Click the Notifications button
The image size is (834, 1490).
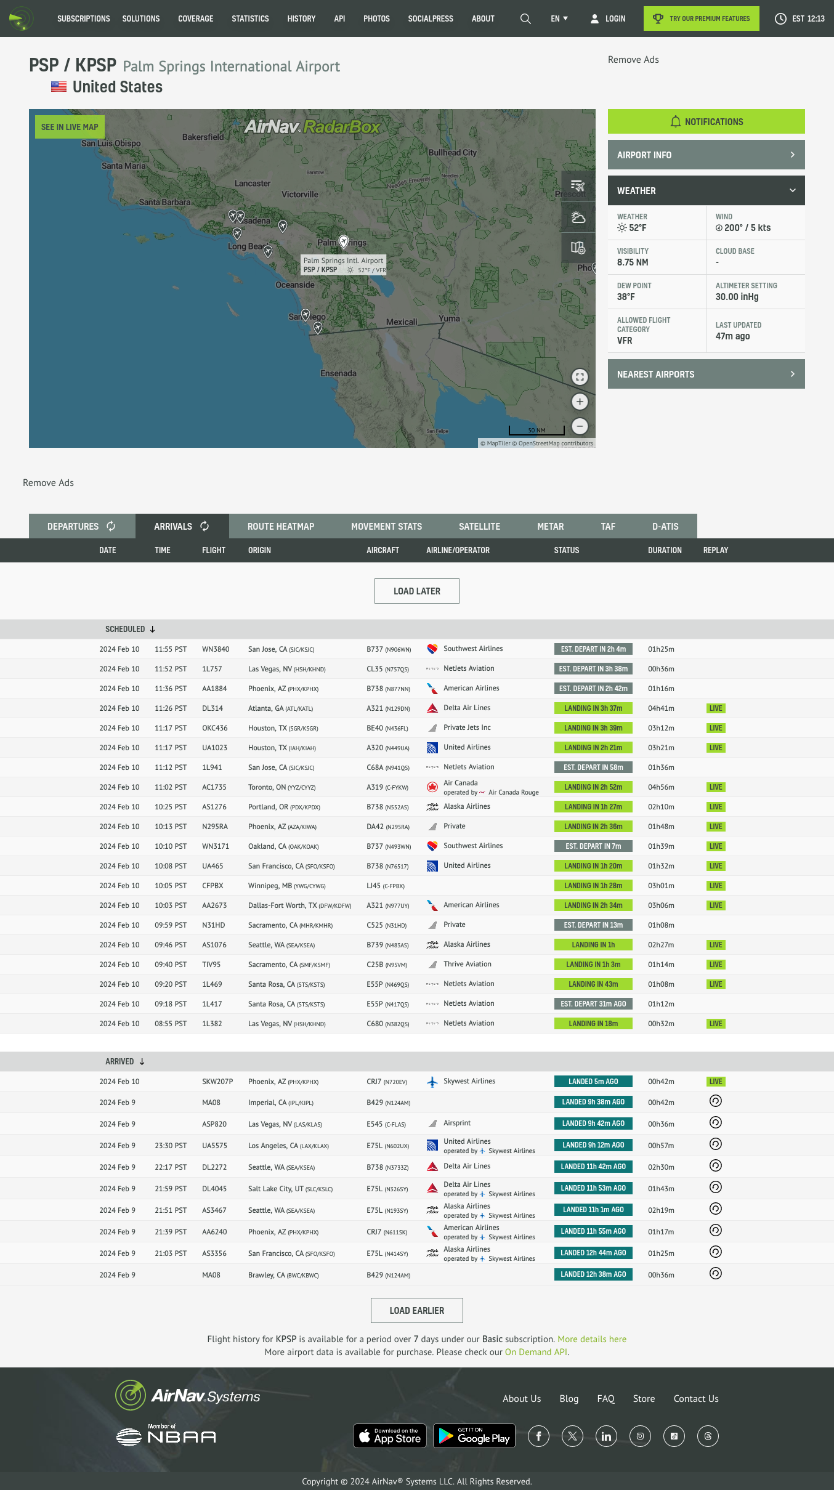tap(706, 121)
